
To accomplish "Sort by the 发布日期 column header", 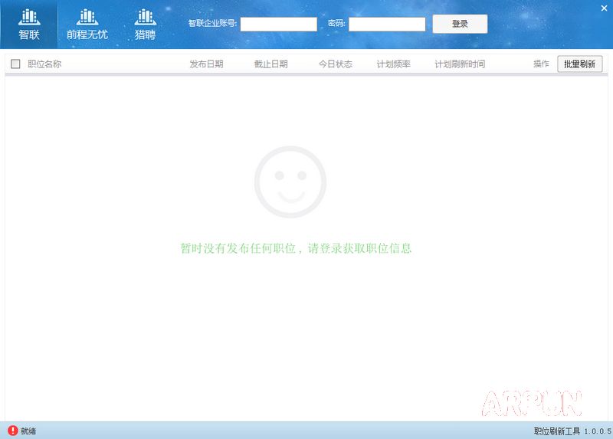I will tap(206, 64).
